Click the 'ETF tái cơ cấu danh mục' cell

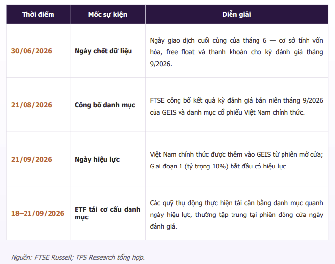tap(107, 213)
